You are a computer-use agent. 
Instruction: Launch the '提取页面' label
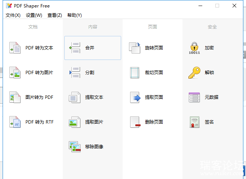coord(154,97)
